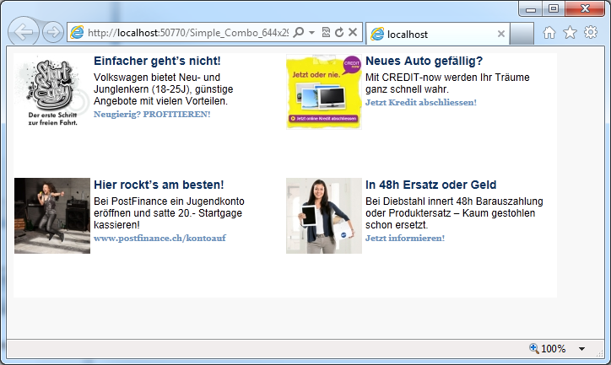
Task: Click the 100% zoom magnifier button
Action: 548,349
